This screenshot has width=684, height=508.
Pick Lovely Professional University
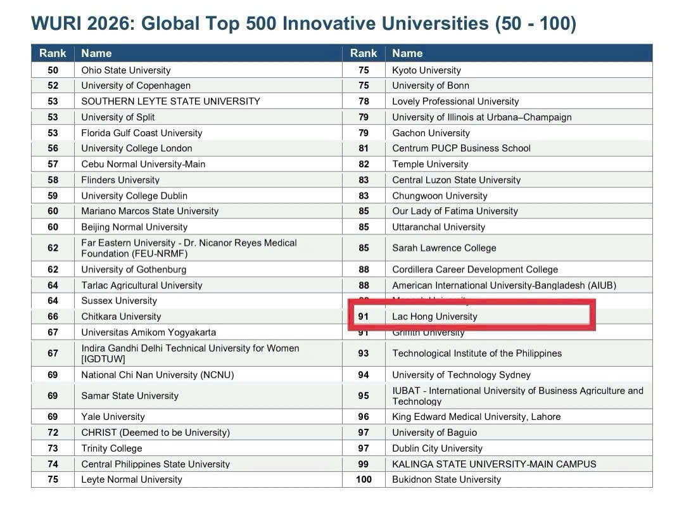coord(455,101)
